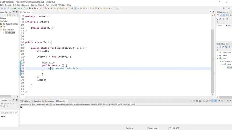This screenshot has width=232, height=130.
Task: Click the Pin Editor toolbar icon
Action: (x=119, y=8)
